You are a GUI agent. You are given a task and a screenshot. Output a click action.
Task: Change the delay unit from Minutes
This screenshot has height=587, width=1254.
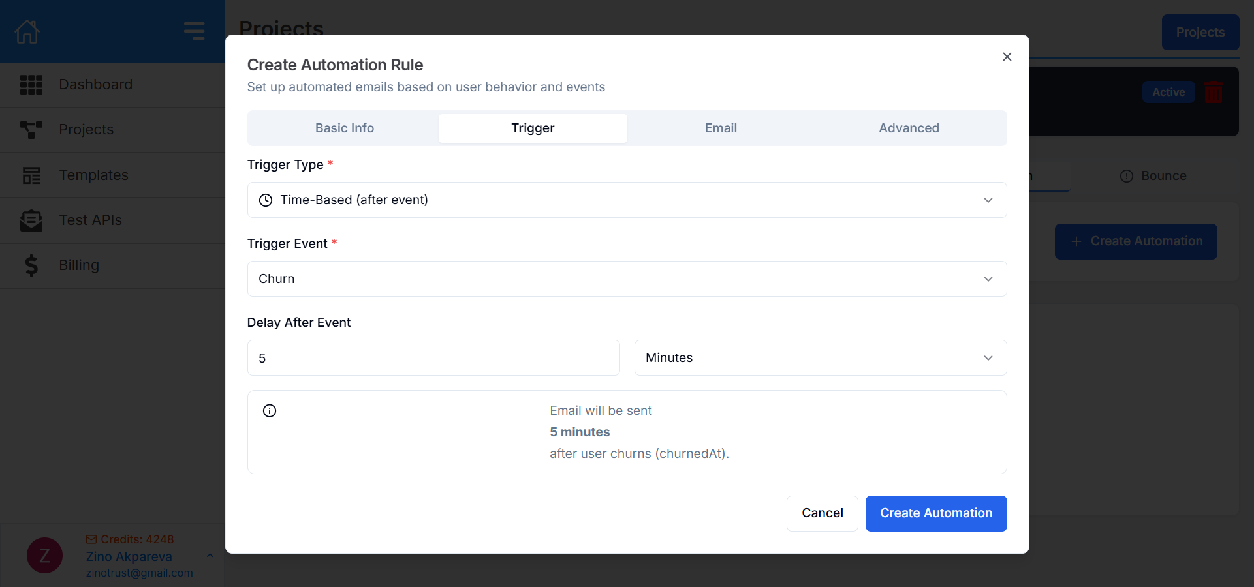point(988,357)
